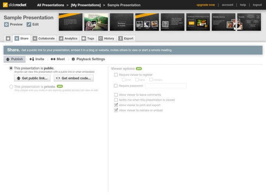Click the green pro badge beside Viewer options
Screen dimensions: 266x195
(139, 69)
